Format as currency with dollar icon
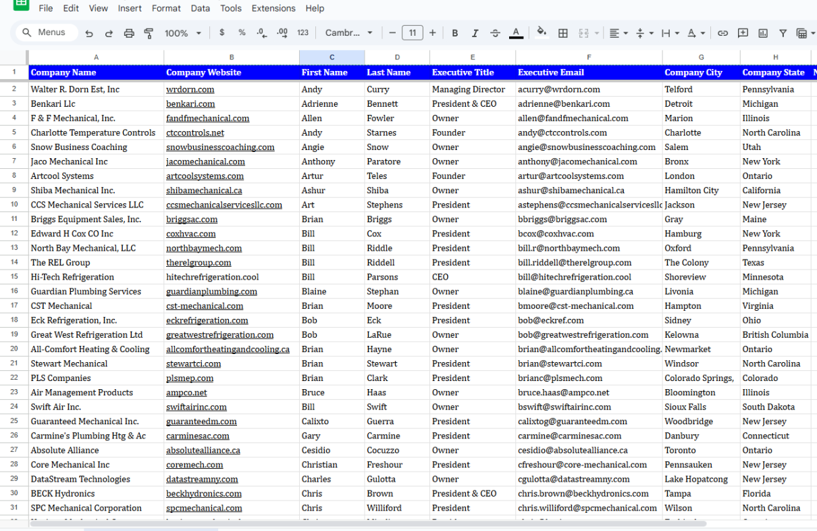The height and width of the screenshot is (531, 817). coord(222,32)
